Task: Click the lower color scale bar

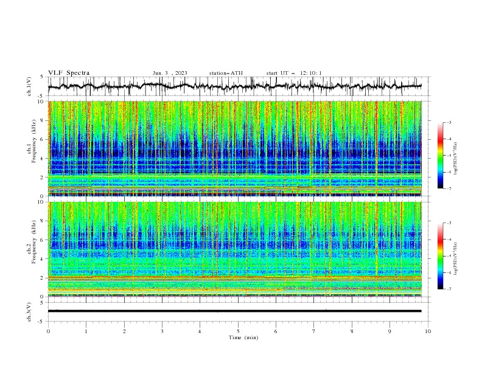Action: [x=440, y=256]
